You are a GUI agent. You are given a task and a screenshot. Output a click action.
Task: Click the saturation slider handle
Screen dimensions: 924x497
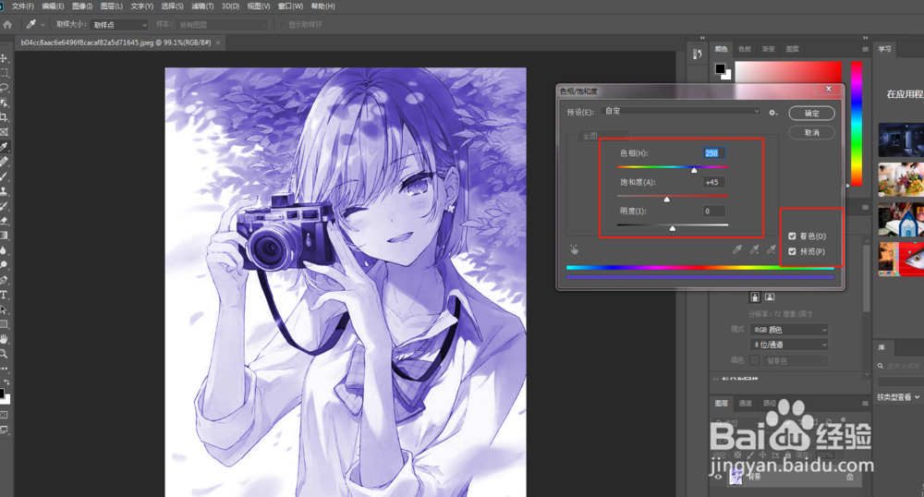(666, 200)
